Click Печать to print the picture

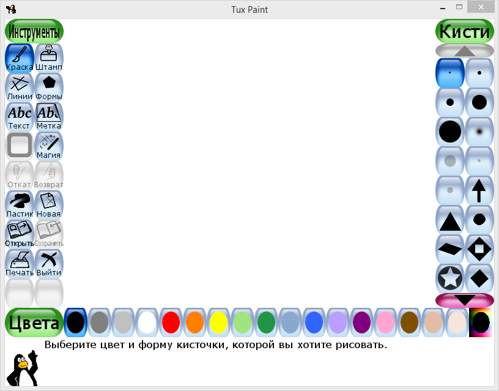pos(20,263)
